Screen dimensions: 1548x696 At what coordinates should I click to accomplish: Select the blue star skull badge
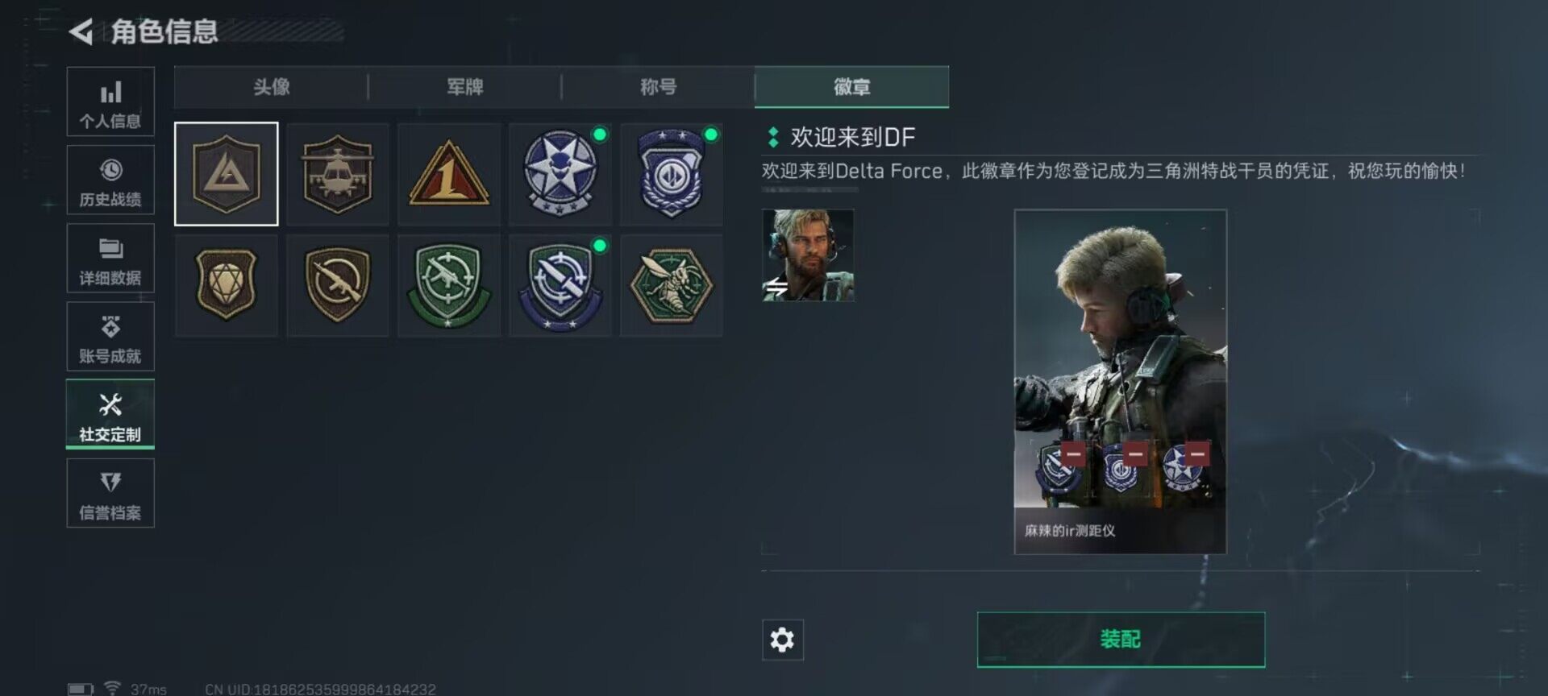tap(560, 174)
